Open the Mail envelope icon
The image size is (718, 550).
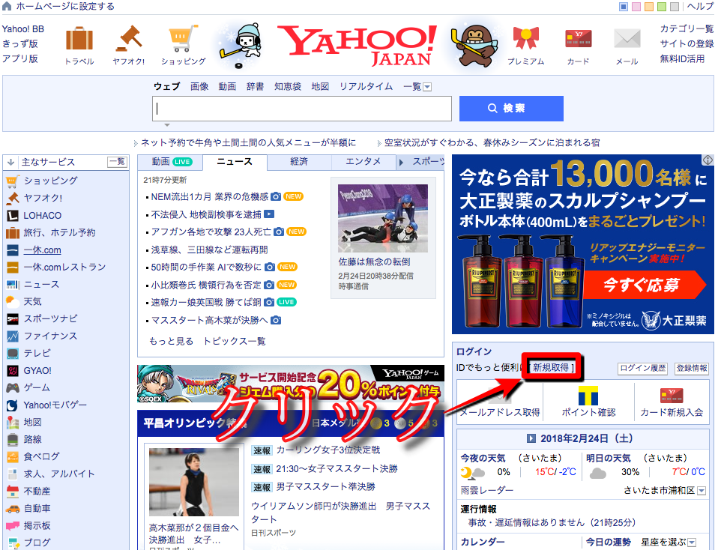tap(627, 38)
